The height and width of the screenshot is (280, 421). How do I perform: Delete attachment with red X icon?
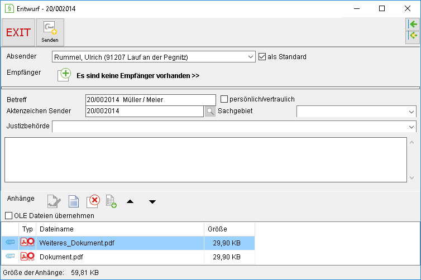pos(93,201)
